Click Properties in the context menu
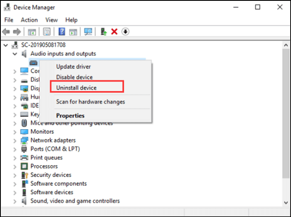Viewport: 291px width, 217px height. point(70,116)
